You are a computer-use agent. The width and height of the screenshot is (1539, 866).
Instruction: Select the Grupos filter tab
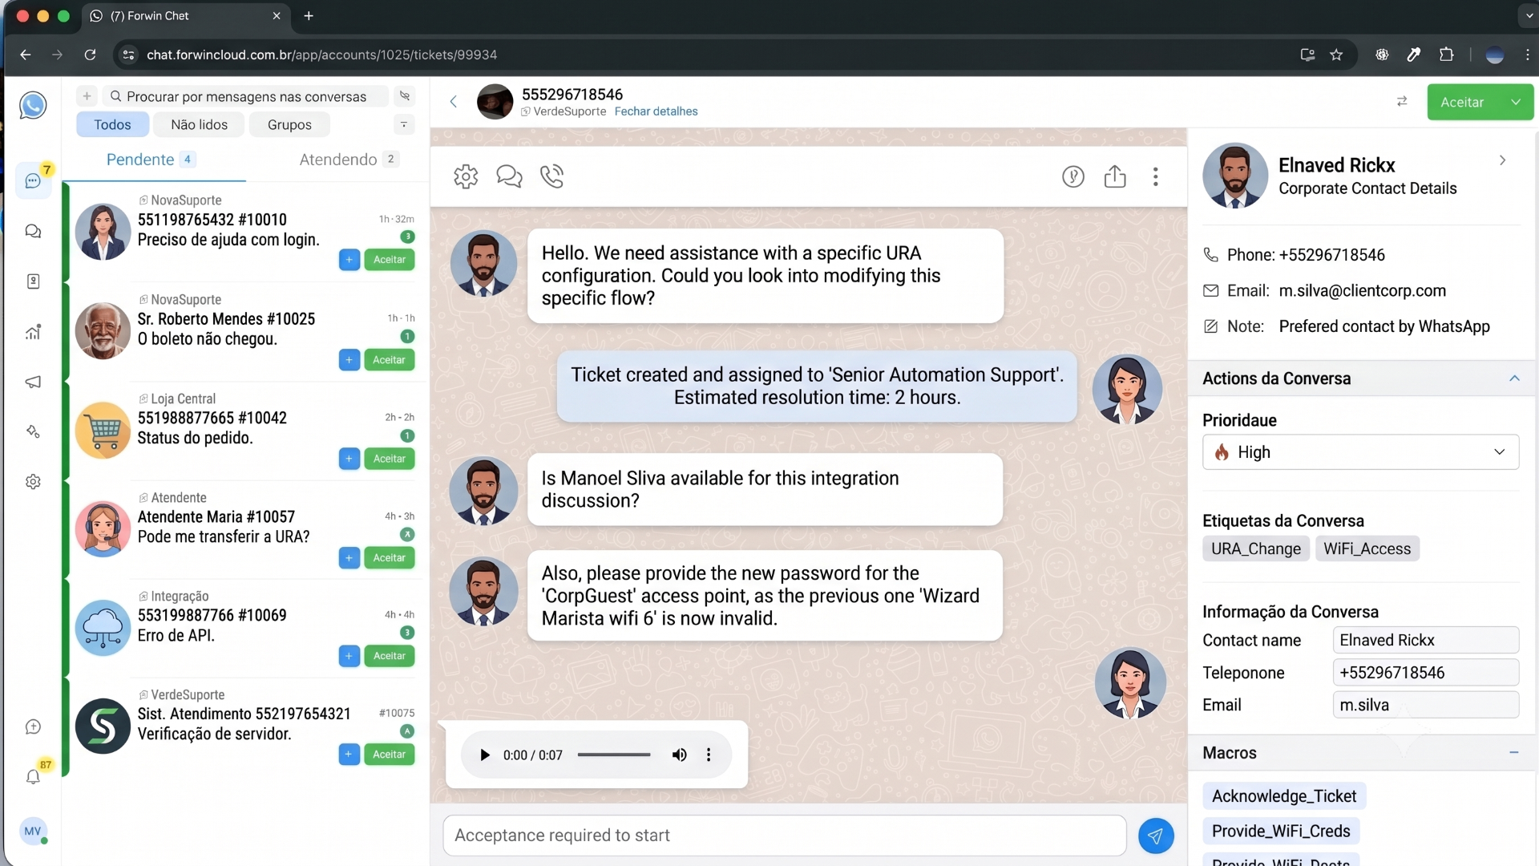[x=289, y=124]
